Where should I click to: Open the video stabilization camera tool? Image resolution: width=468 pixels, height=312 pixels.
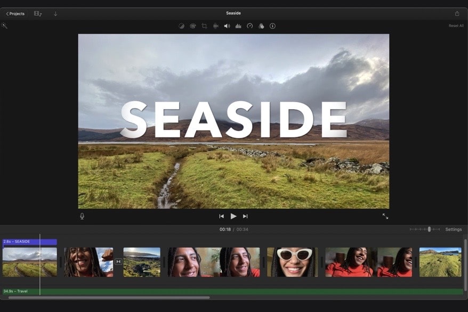[x=216, y=26]
